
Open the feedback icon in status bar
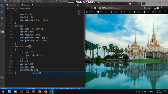[79, 89]
